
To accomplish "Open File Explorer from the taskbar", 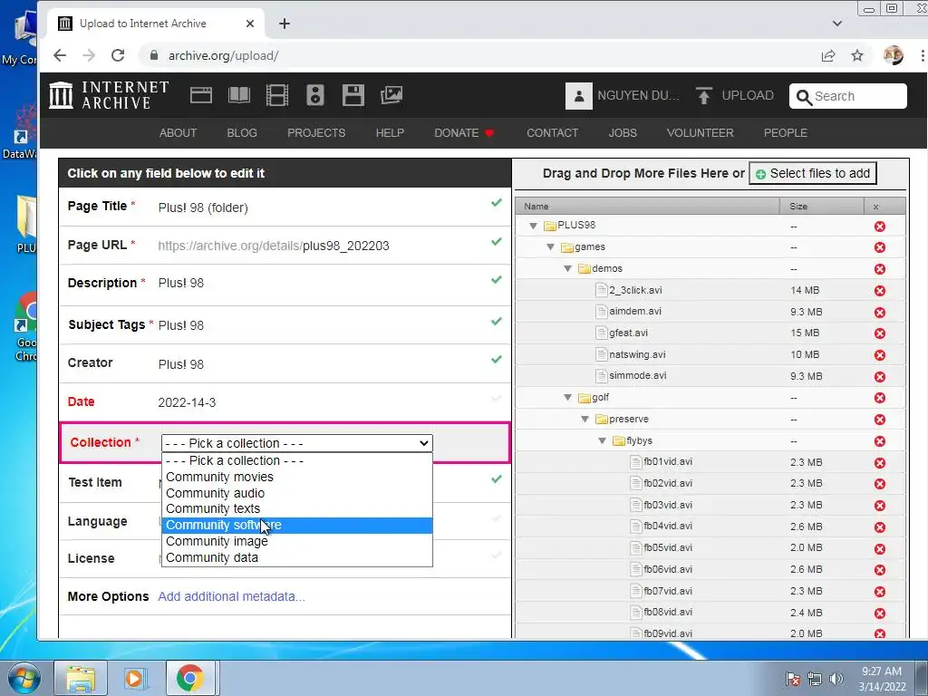I will 81,678.
